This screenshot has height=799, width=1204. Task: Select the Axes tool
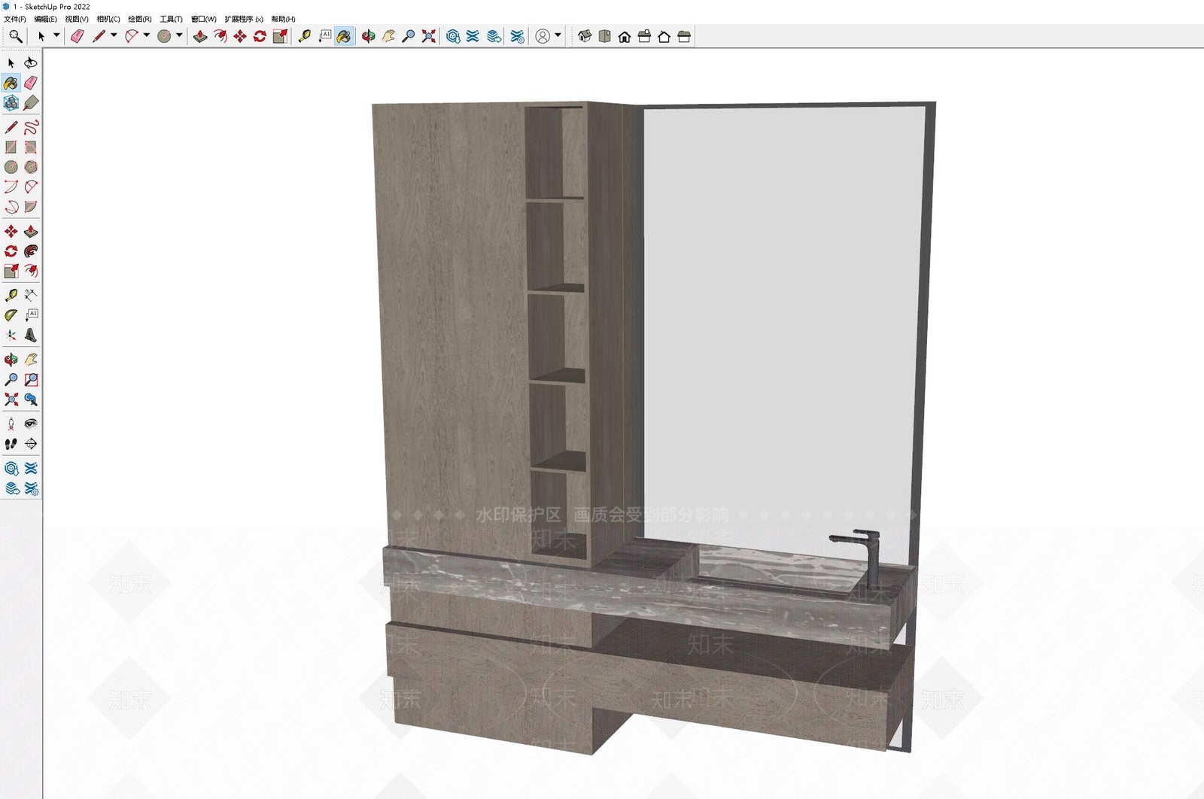point(11,336)
